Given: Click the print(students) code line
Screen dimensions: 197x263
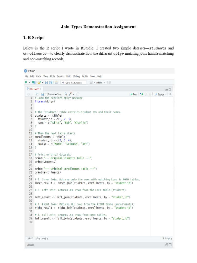Looking at the screenshot, I should coord(46,162).
